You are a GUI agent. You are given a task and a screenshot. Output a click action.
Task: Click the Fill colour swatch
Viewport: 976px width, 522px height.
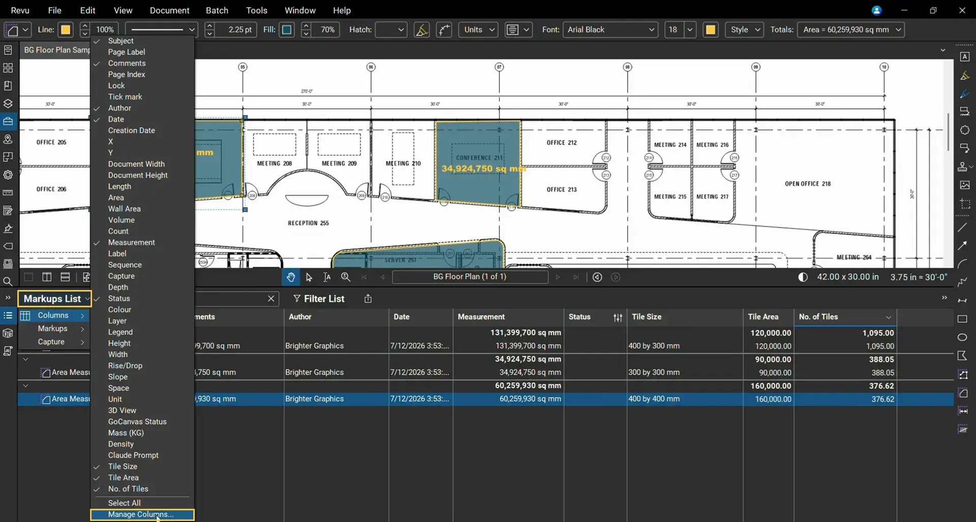287,30
